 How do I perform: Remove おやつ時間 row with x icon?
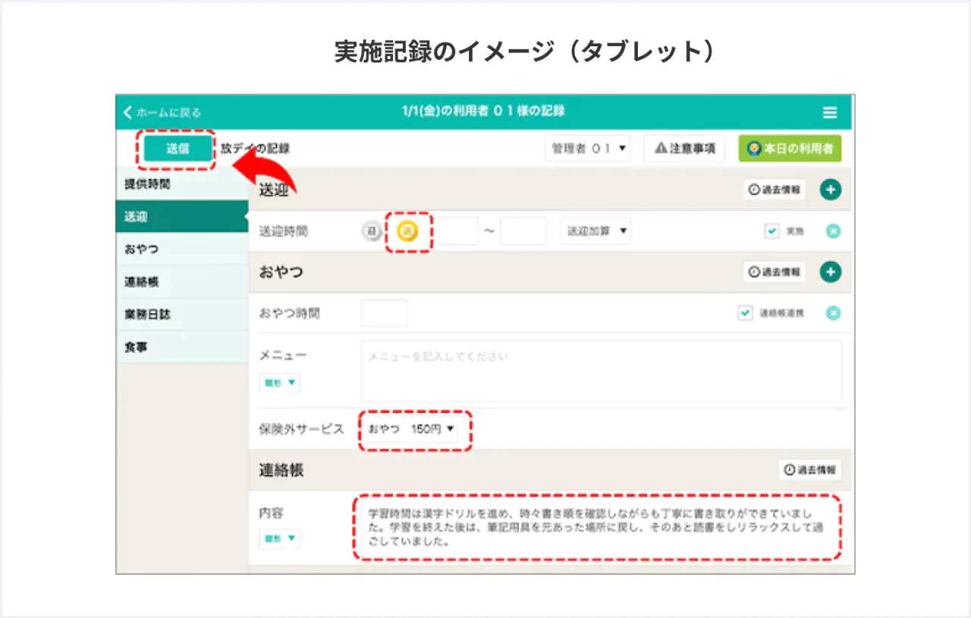click(833, 313)
